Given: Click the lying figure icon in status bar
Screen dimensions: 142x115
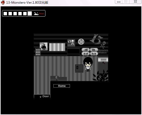Looking at the screenshot, I should 36,13.
